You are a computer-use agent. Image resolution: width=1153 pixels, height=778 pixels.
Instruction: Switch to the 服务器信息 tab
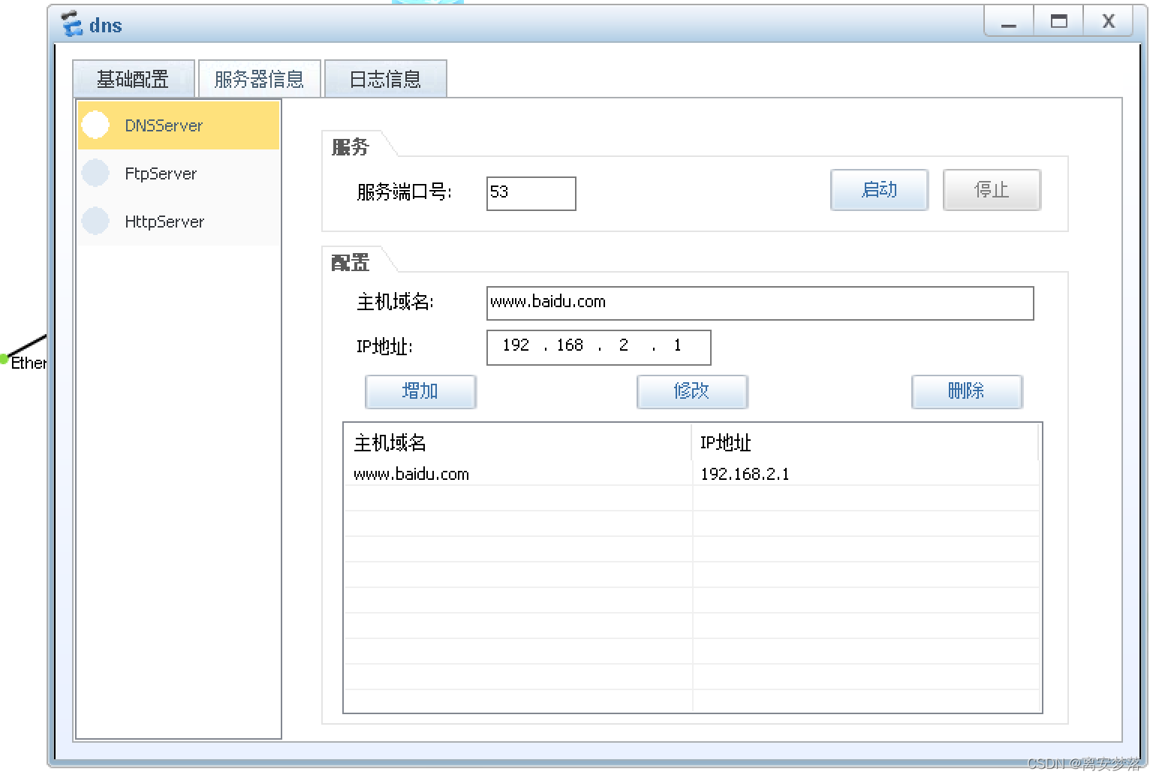[x=260, y=79]
